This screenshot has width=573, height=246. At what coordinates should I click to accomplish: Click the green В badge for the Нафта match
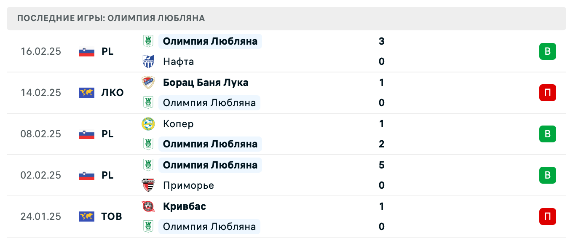point(547,51)
